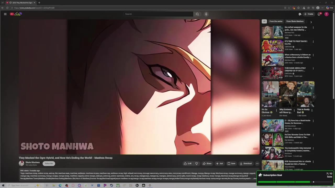Open 'He Eats Monster Cores' video title
The height and width of the screenshot is (188, 335).
[x=297, y=136]
